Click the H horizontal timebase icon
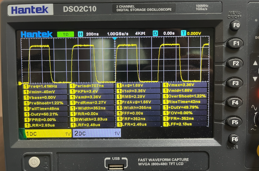The image size is (259, 171). (81, 34)
